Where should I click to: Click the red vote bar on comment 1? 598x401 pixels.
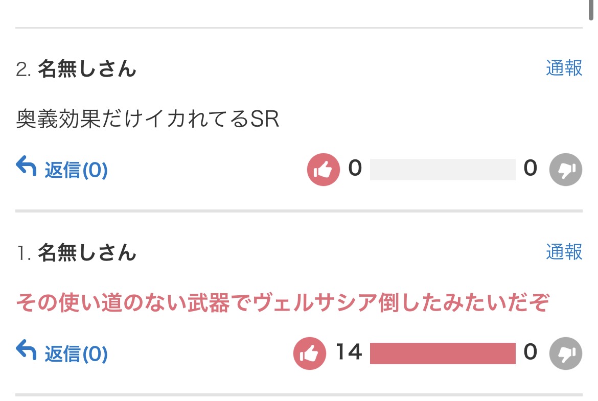click(442, 353)
